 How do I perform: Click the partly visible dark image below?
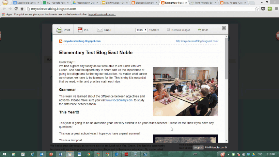(185, 139)
